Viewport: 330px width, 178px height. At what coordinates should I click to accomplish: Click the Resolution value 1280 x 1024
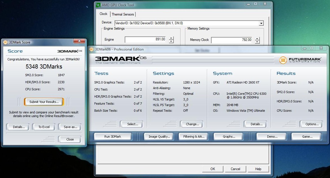[192, 82]
